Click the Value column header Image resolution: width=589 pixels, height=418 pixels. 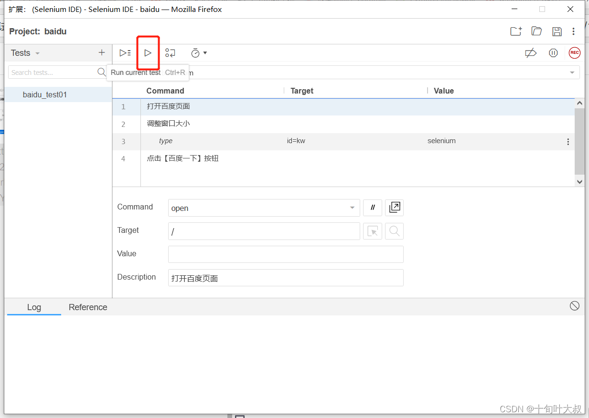tap(444, 91)
